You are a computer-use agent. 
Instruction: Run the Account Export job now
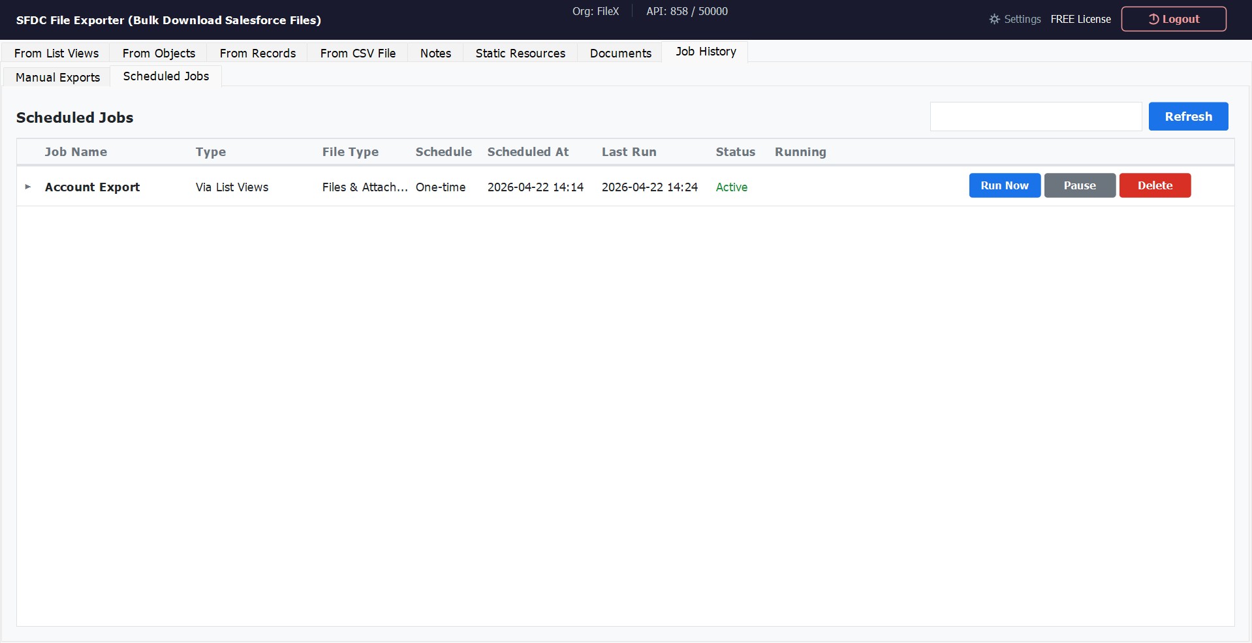click(x=1004, y=185)
